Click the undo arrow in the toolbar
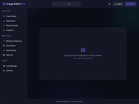Image resolution: width=139 pixels, height=104 pixels. (54, 4)
